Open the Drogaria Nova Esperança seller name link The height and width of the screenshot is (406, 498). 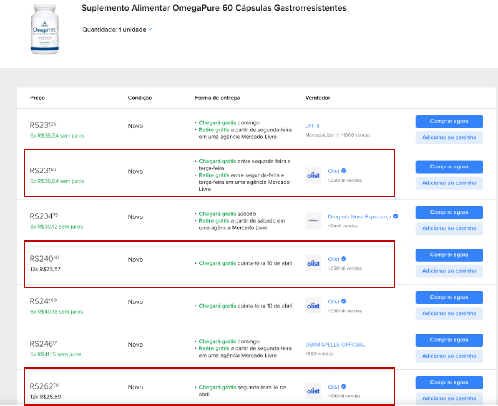(359, 217)
